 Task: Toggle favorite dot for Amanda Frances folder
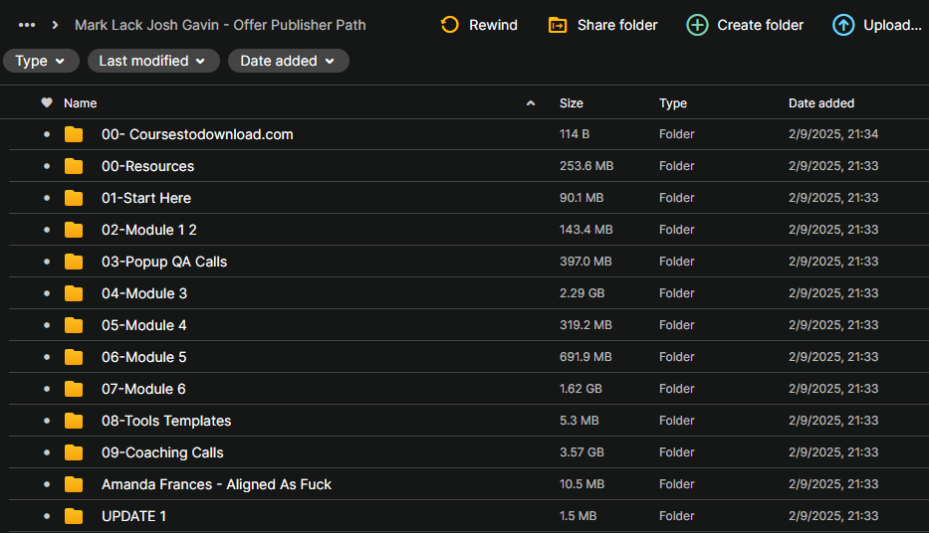tap(47, 484)
